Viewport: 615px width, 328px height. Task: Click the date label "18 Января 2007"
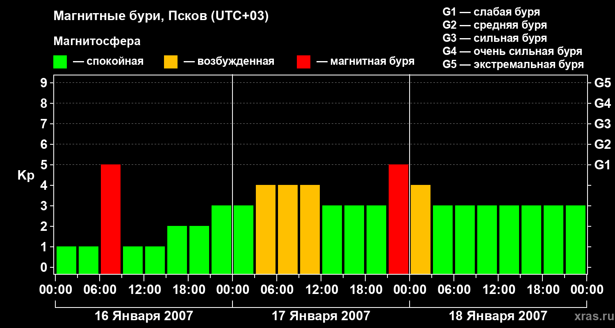pyautogui.click(x=498, y=316)
